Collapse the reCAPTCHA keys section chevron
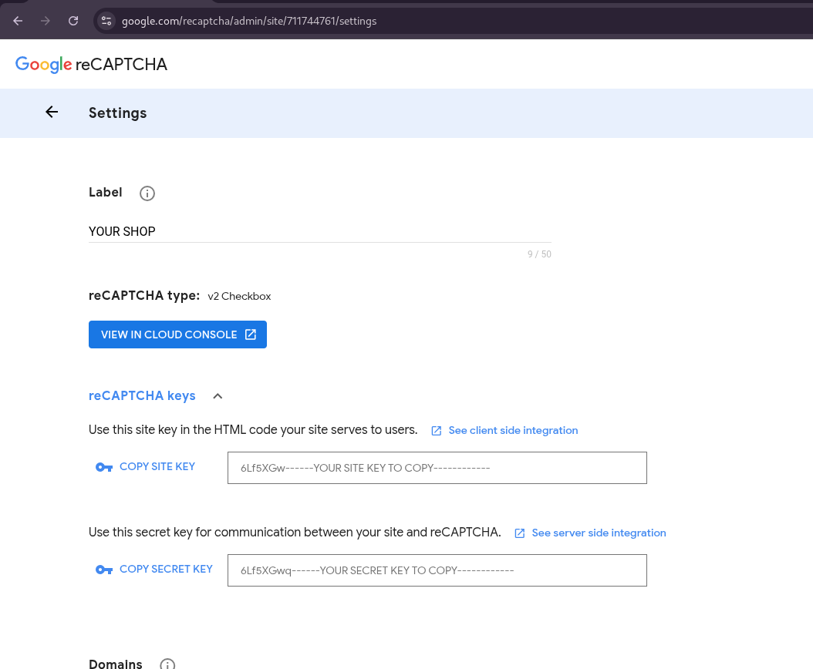 218,396
